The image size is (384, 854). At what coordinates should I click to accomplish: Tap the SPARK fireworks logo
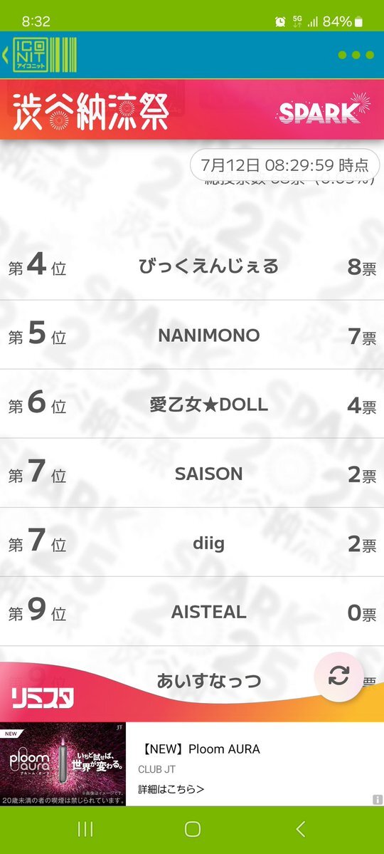point(324,108)
